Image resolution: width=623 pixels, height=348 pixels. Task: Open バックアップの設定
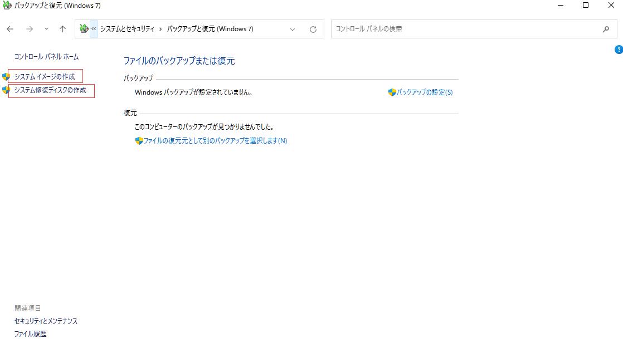point(424,92)
